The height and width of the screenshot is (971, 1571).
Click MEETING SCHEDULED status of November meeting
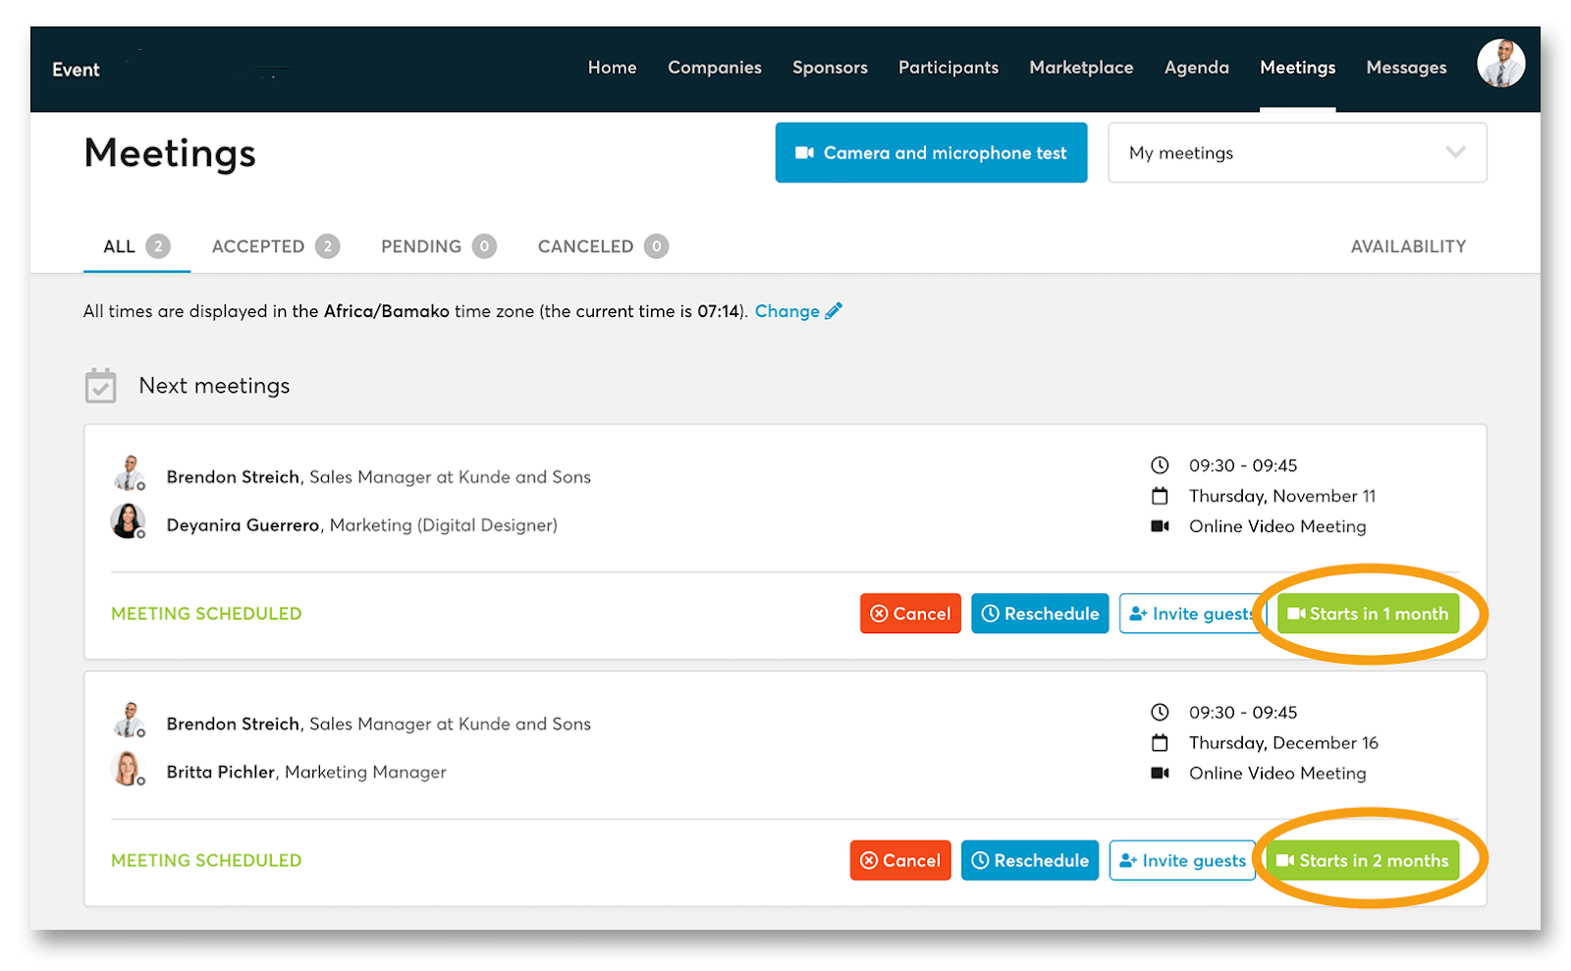(x=206, y=614)
